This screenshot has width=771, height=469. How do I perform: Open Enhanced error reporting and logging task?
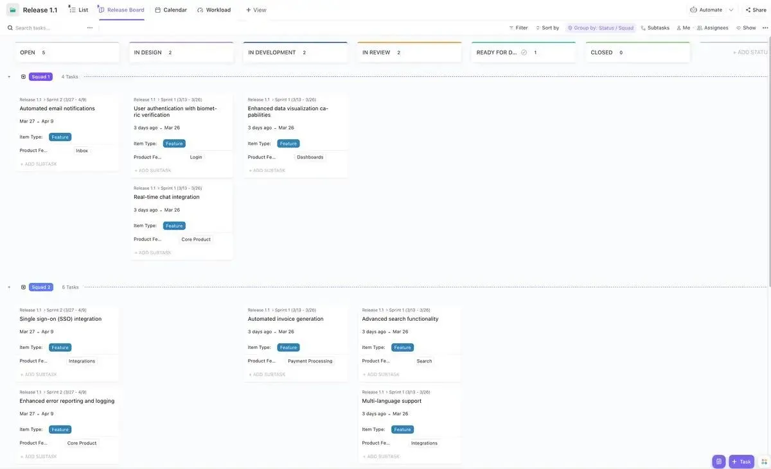point(67,401)
